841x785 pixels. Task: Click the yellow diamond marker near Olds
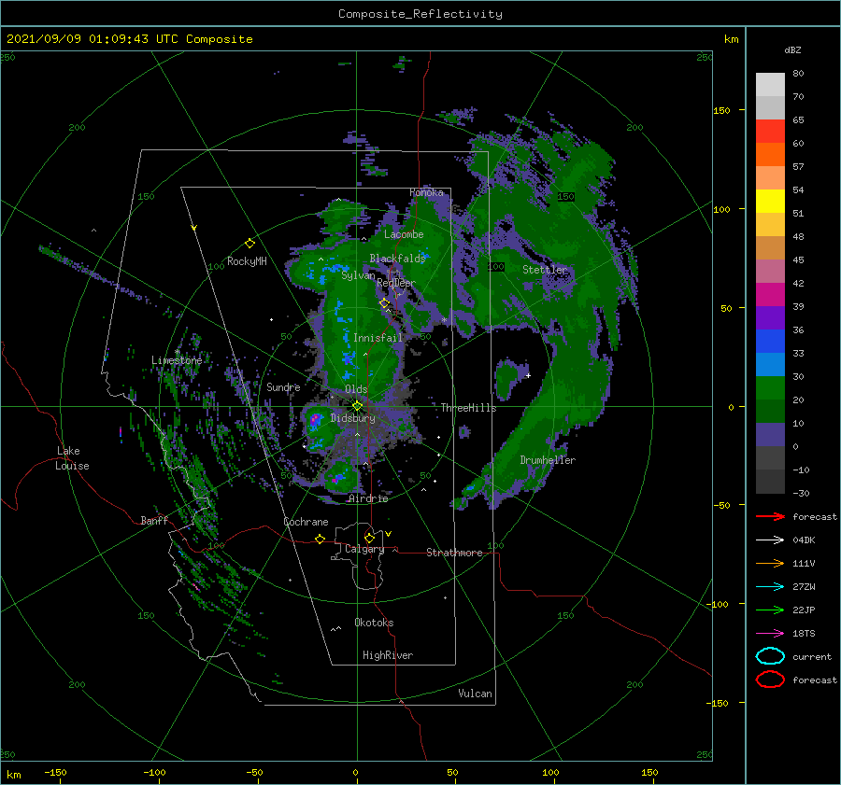coord(357,406)
